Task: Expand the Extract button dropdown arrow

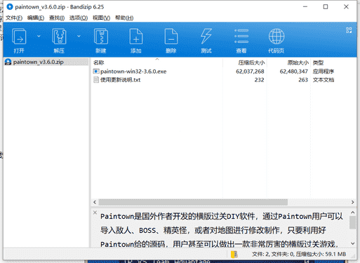Action: [x=79, y=36]
